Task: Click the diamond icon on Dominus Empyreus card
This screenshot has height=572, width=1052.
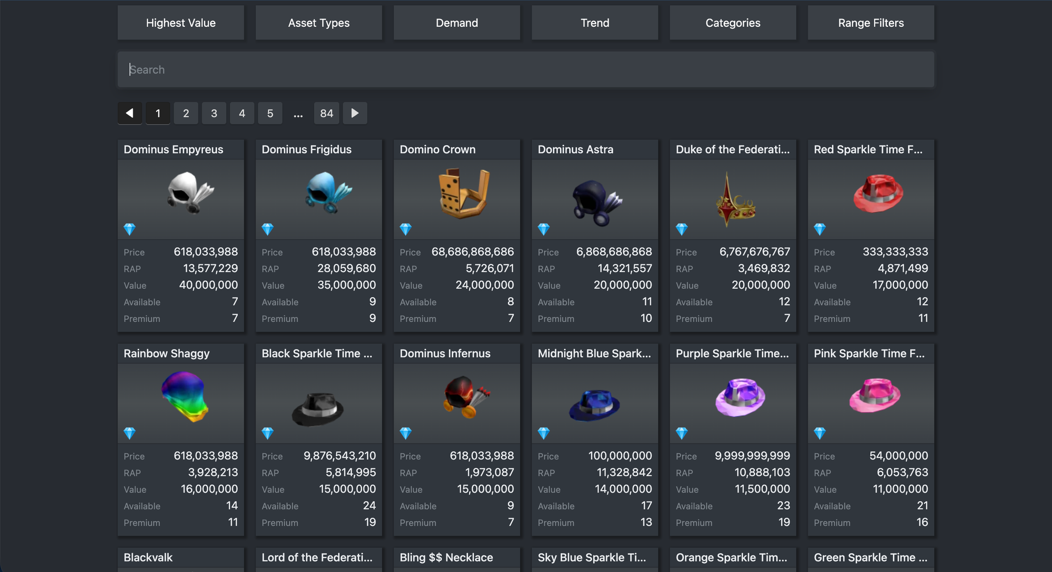Action: coord(129,229)
